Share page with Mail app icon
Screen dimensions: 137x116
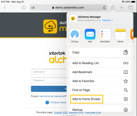pyautogui.click(x=90, y=34)
